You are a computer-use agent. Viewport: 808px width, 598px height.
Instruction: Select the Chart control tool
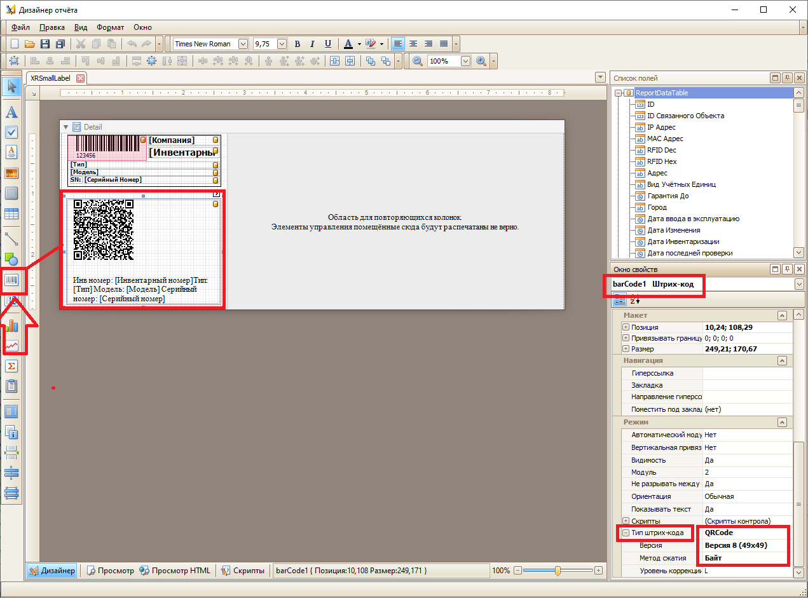11,327
